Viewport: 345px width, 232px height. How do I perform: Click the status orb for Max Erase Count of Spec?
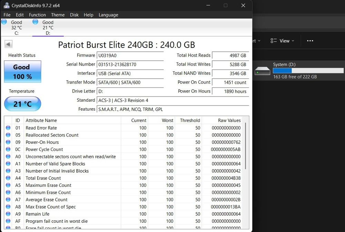[x=8, y=206]
